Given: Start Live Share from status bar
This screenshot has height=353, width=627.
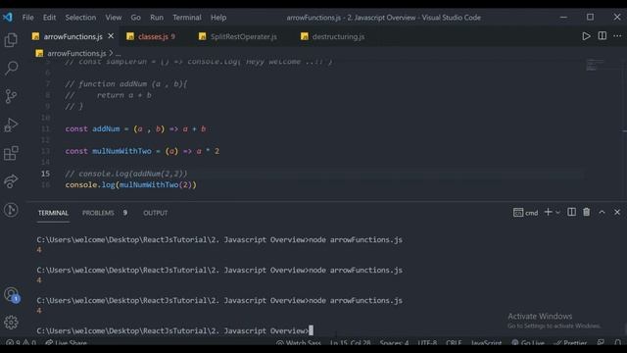Looking at the screenshot, I should pos(66,342).
